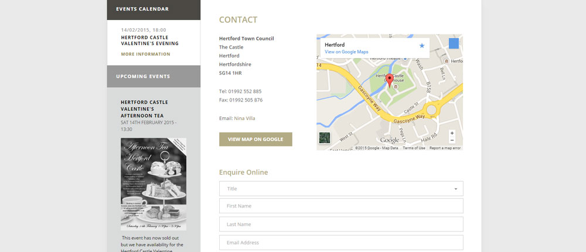Click the Google logo on map

(390, 140)
